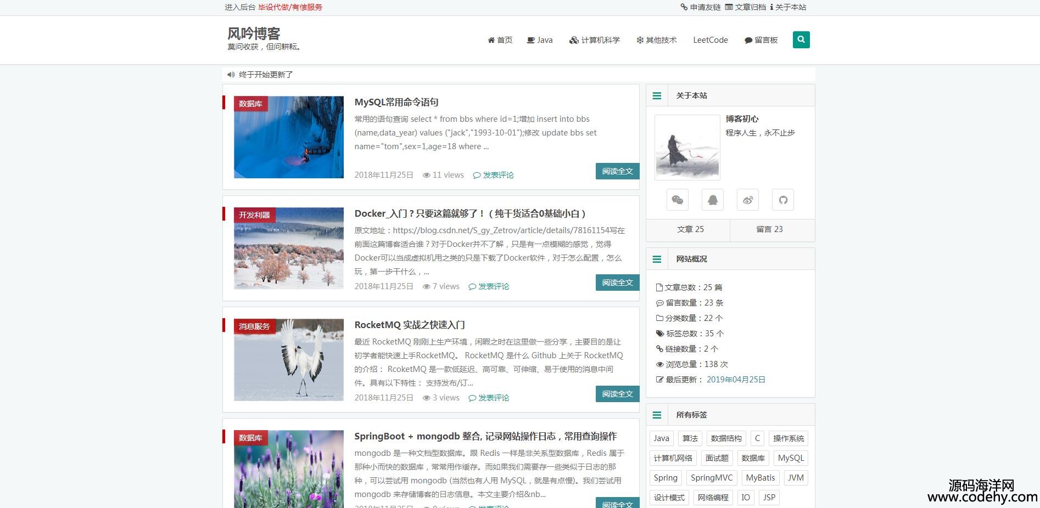Click the teal search icon button

801,39
